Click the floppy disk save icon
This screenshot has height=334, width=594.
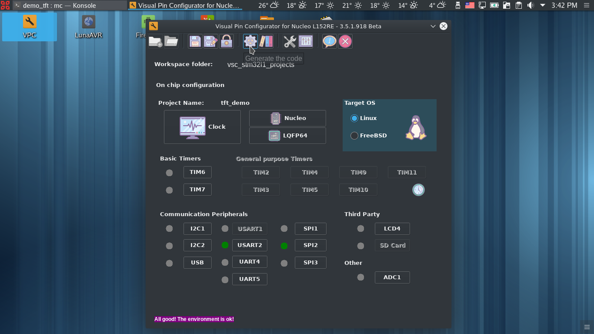[x=195, y=41]
